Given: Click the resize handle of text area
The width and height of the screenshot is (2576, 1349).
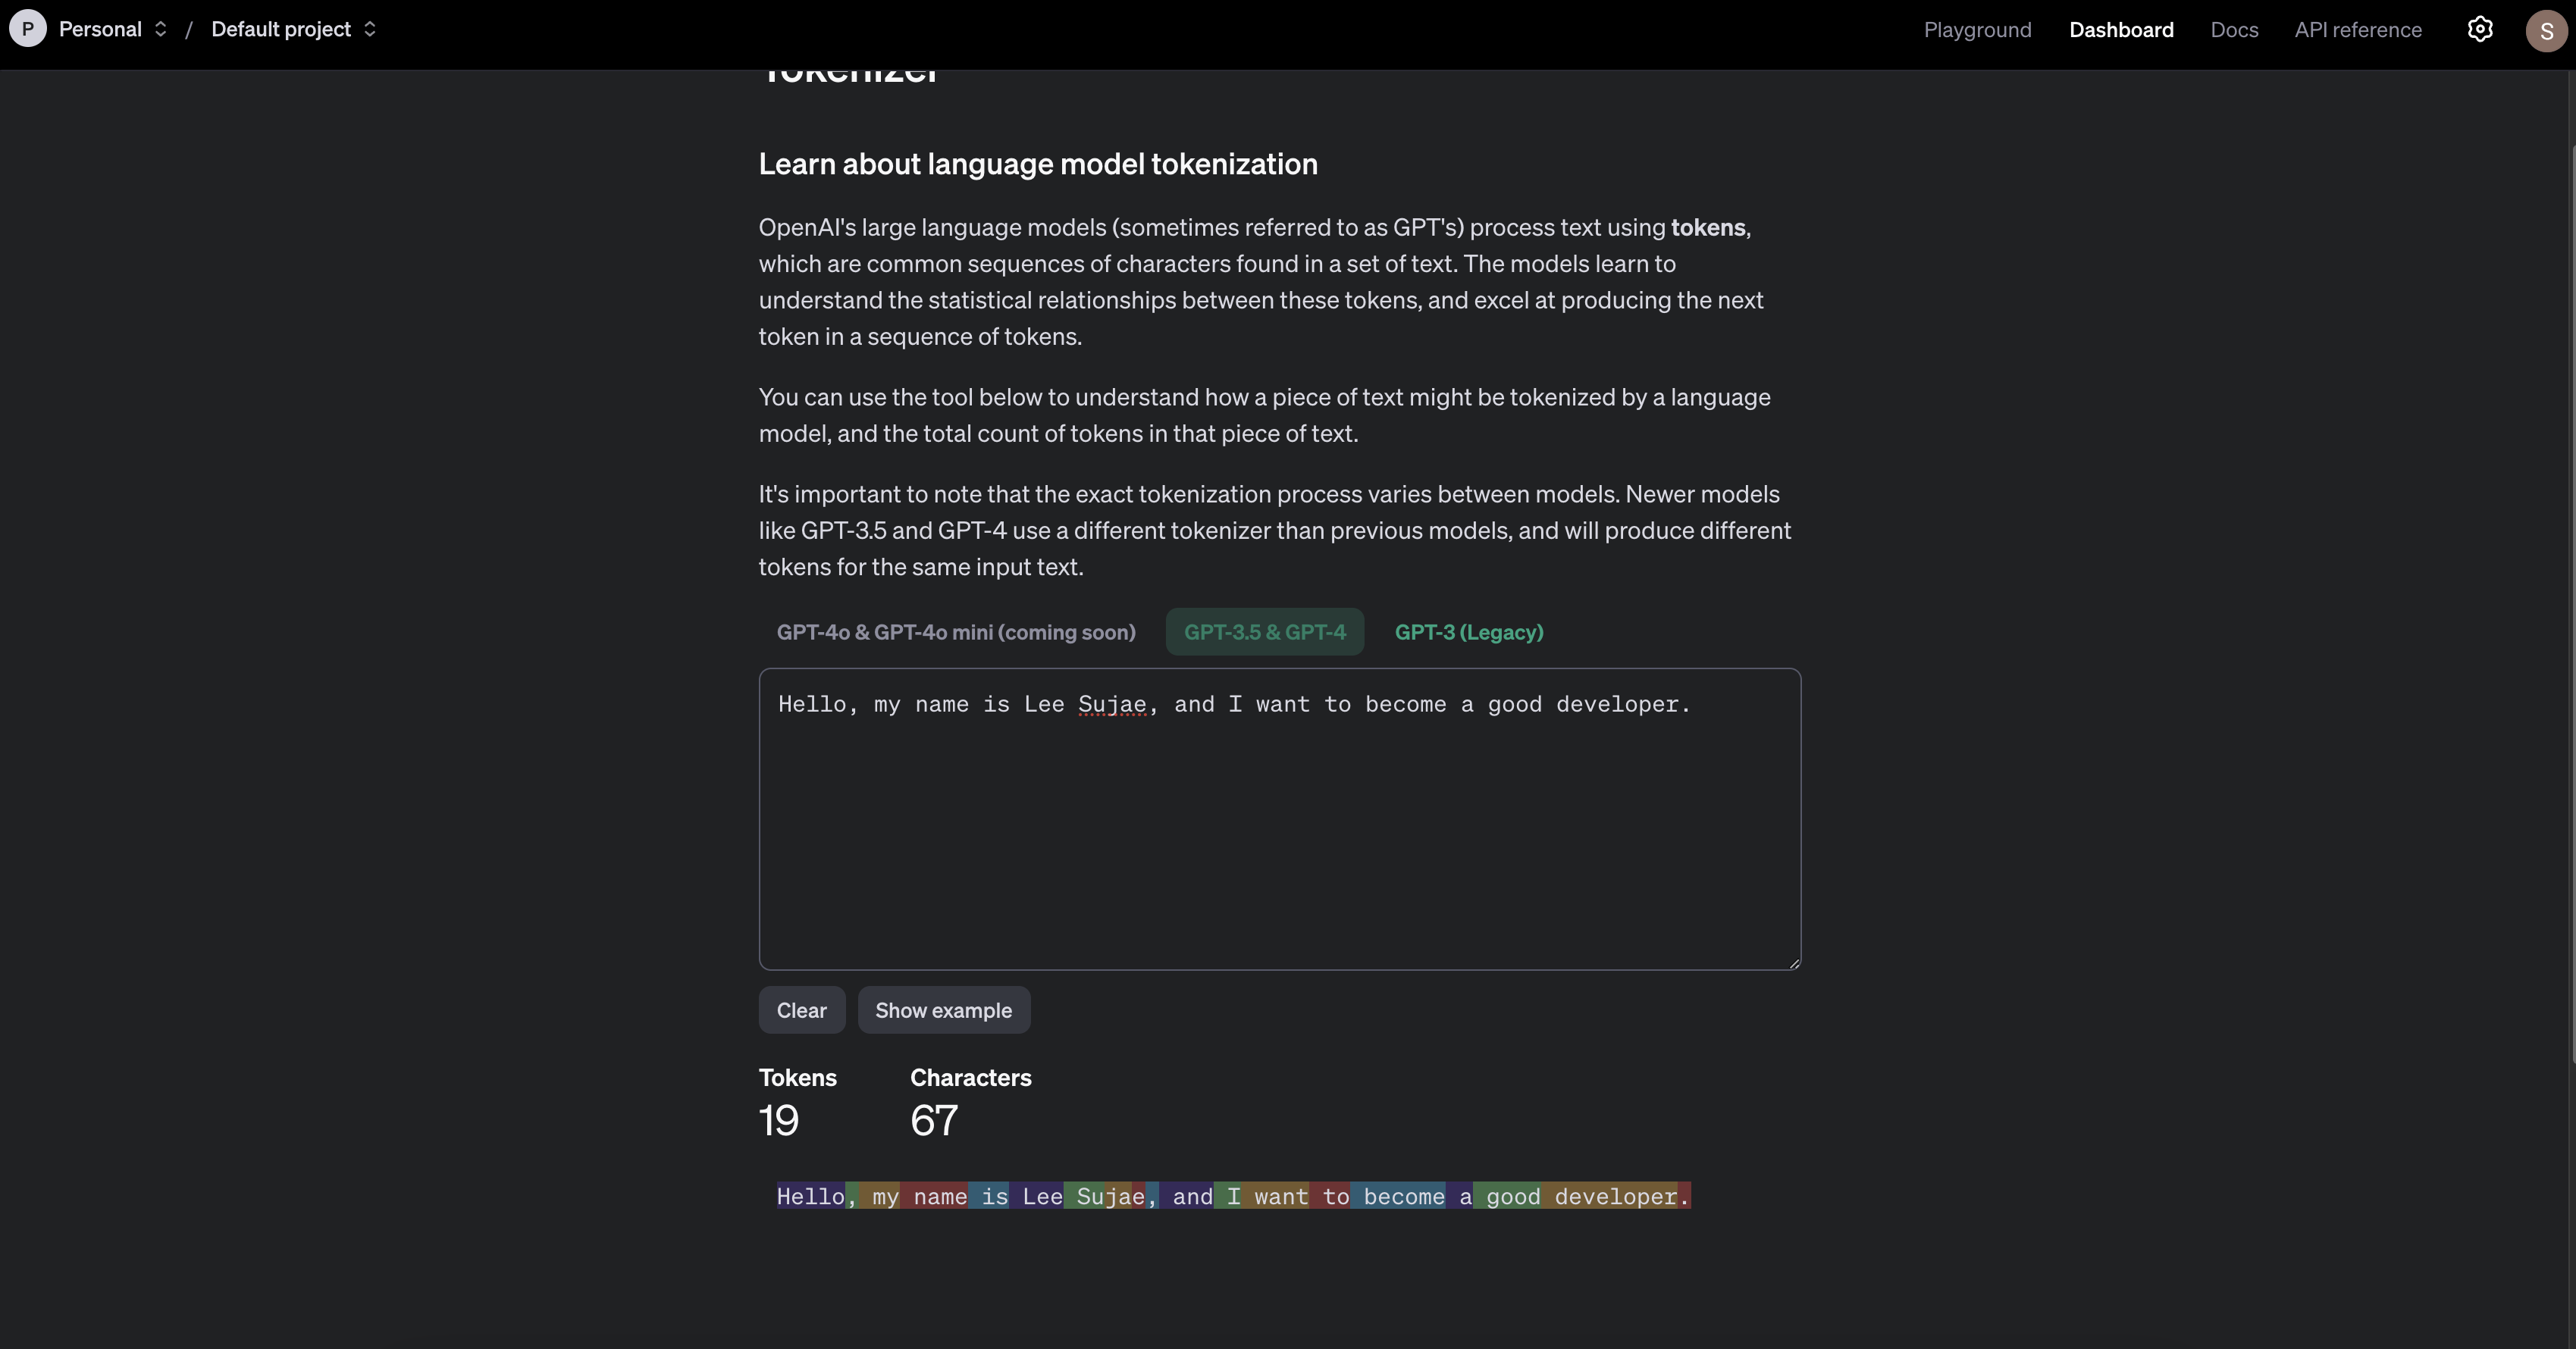Looking at the screenshot, I should point(1794,963).
